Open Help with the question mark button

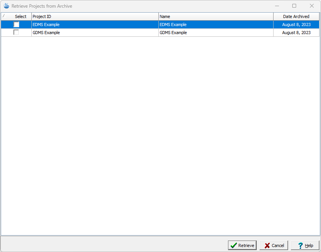(305, 245)
